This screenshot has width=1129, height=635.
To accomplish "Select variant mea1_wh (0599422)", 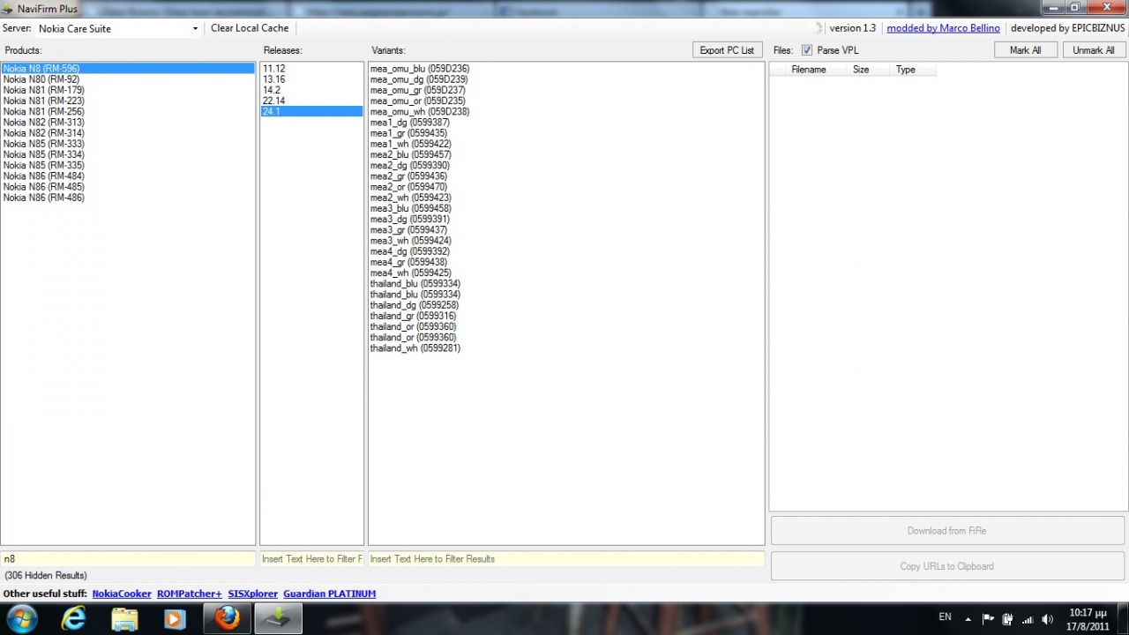I will 566,144.
